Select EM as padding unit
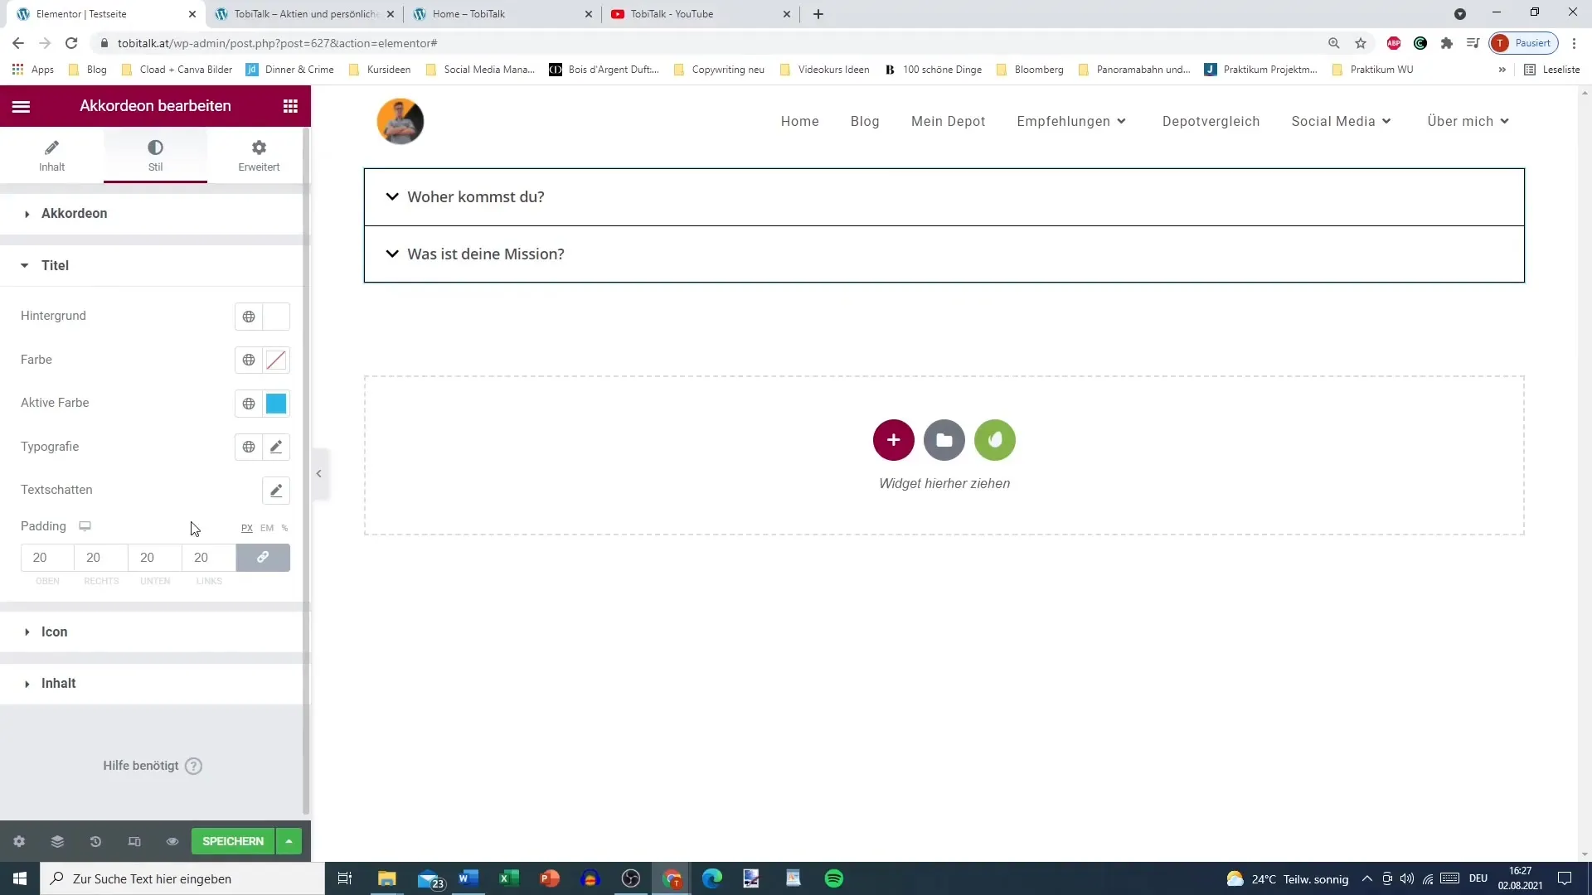The height and width of the screenshot is (895, 1592). click(x=266, y=528)
